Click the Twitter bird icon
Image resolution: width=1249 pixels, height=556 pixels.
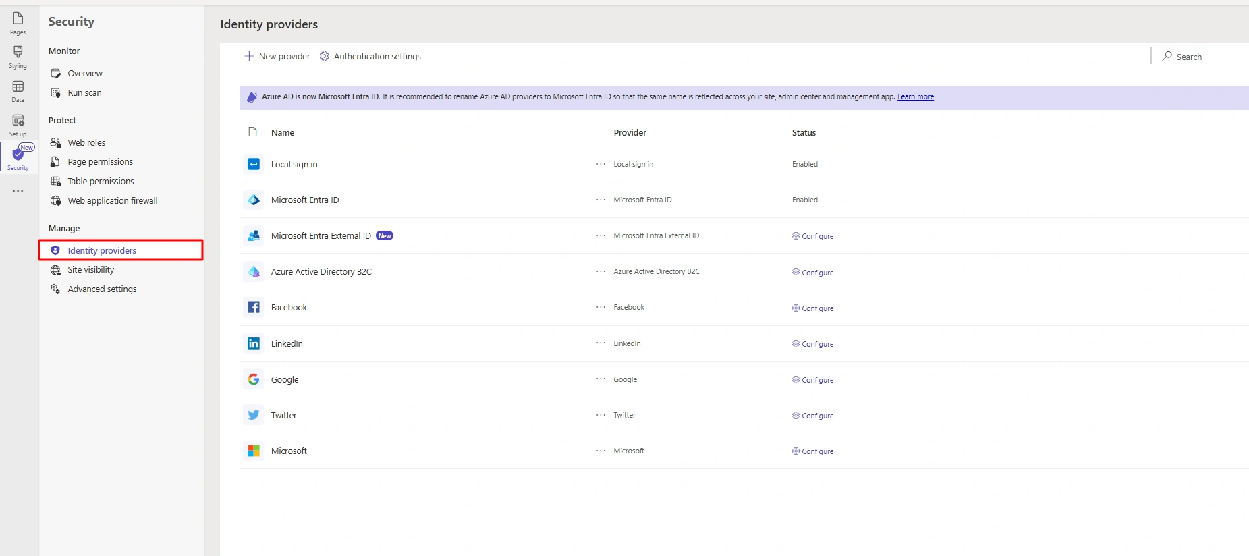click(x=254, y=415)
